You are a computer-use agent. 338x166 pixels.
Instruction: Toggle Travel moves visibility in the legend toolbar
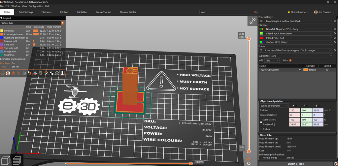coord(3,73)
